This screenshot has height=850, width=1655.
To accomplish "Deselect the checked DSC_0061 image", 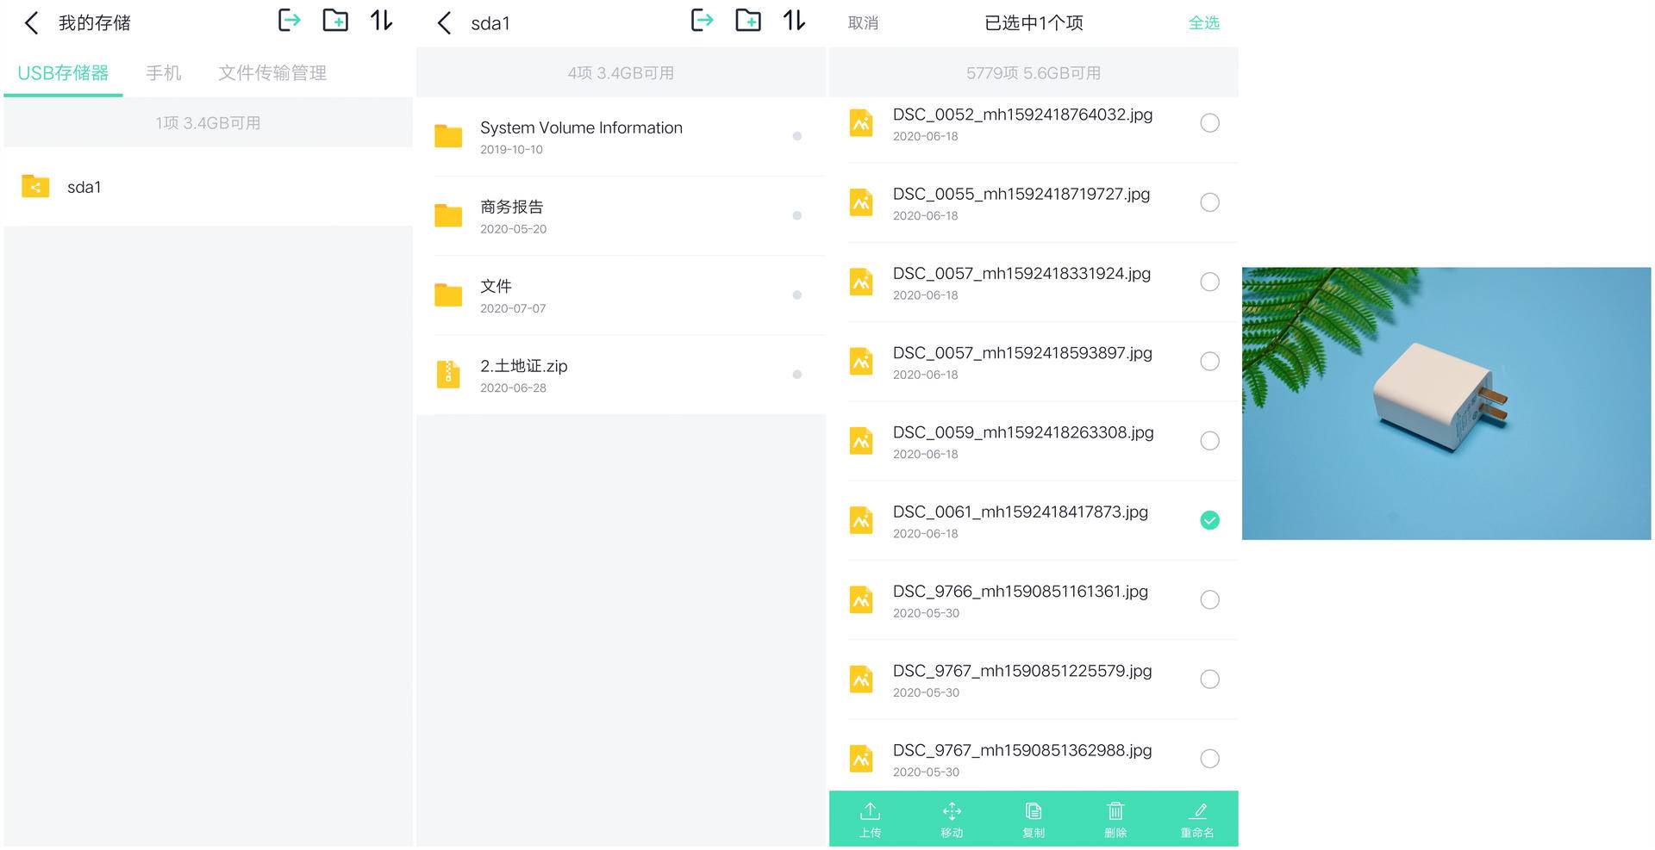I will pos(1210,520).
